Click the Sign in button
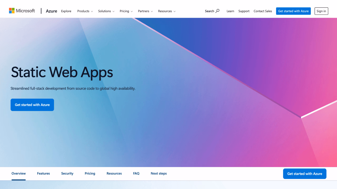Screen dimensions: 337x189 tap(321, 11)
